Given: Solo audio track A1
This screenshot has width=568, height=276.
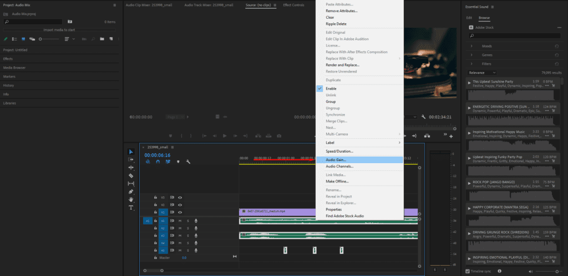Looking at the screenshot, I should pos(187,221).
